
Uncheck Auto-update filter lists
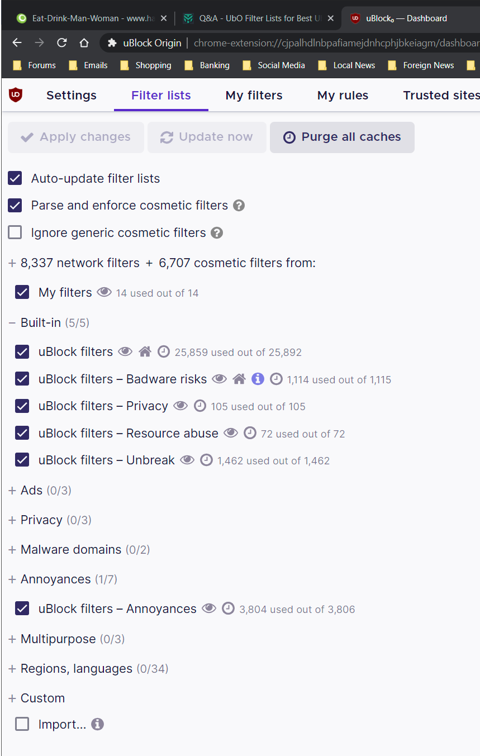pos(15,179)
